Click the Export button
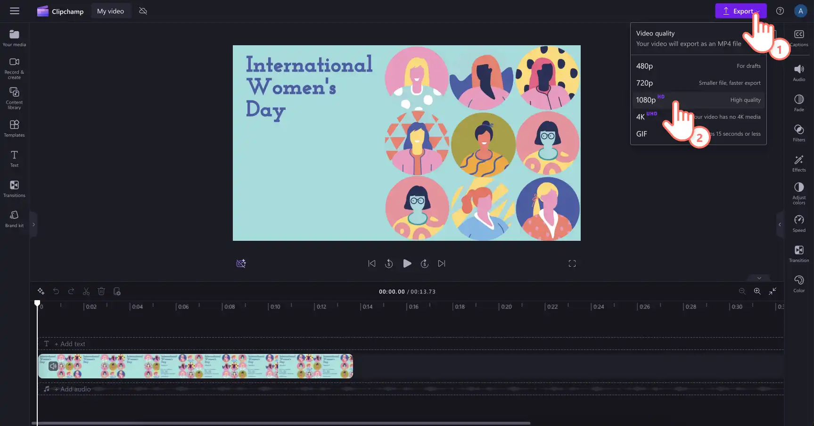Image resolution: width=814 pixels, height=426 pixels. pos(740,11)
